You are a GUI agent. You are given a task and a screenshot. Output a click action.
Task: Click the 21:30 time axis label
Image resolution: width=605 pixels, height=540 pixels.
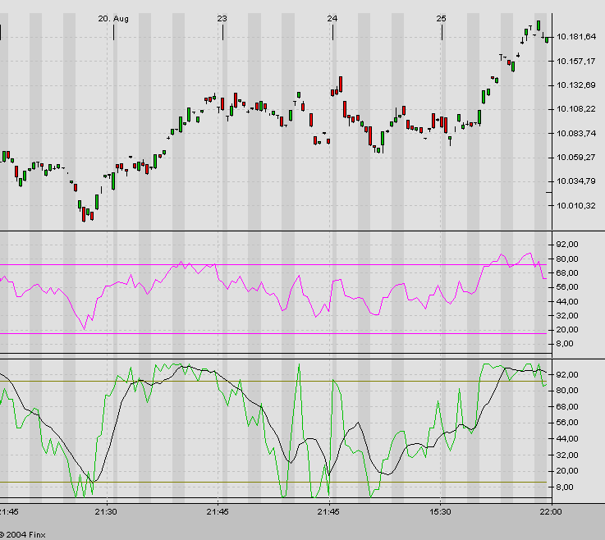pyautogui.click(x=106, y=512)
